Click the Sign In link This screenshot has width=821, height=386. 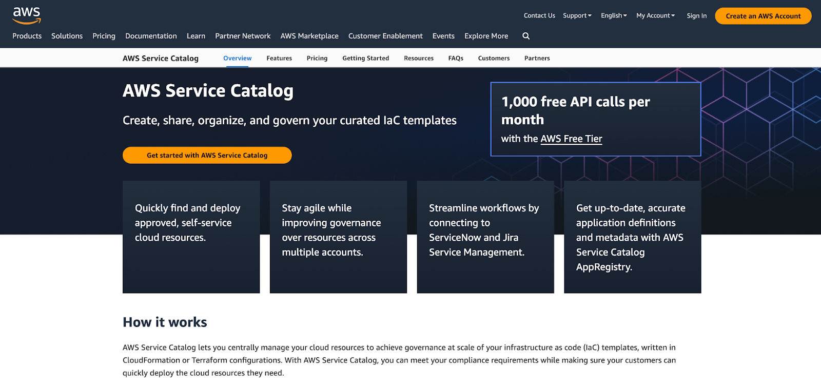[x=696, y=16]
